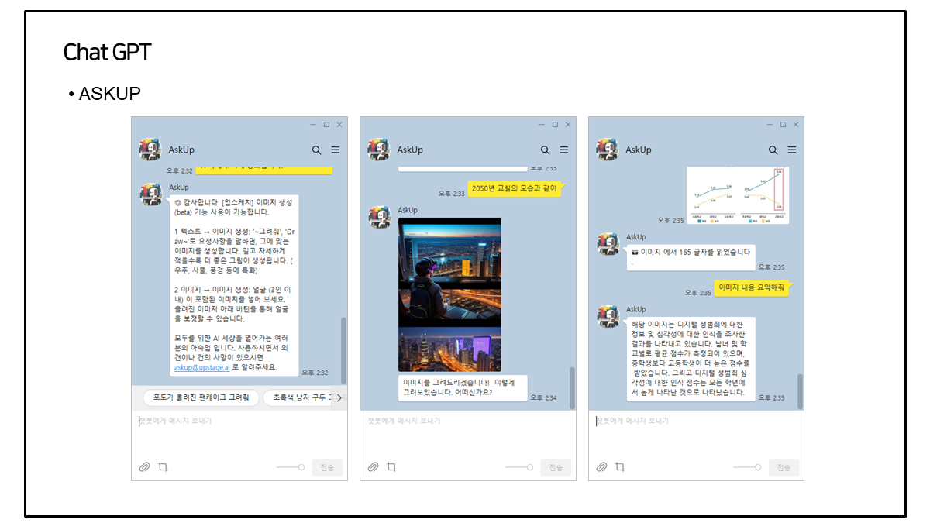Attach a file in the left AskUp window

[x=144, y=467]
